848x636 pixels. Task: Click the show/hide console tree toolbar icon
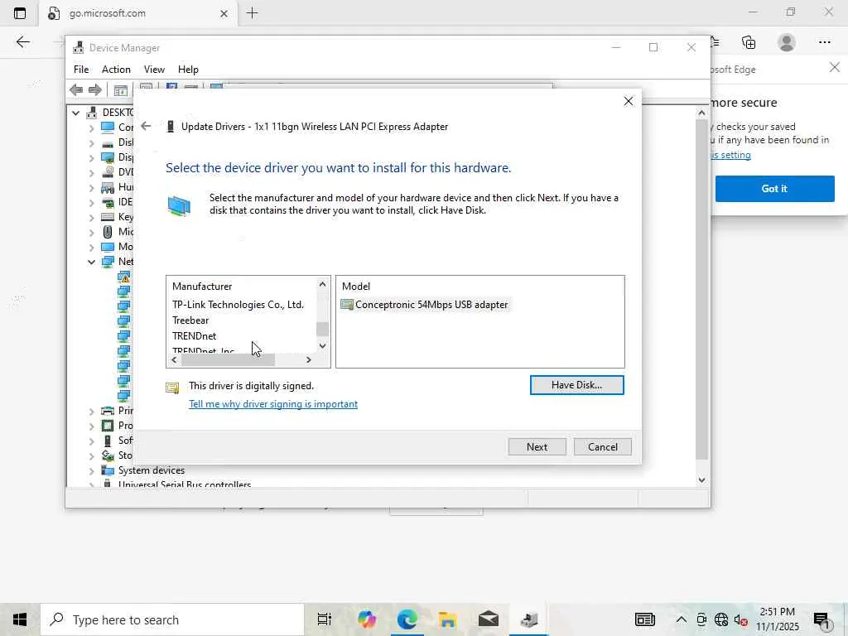click(x=120, y=89)
